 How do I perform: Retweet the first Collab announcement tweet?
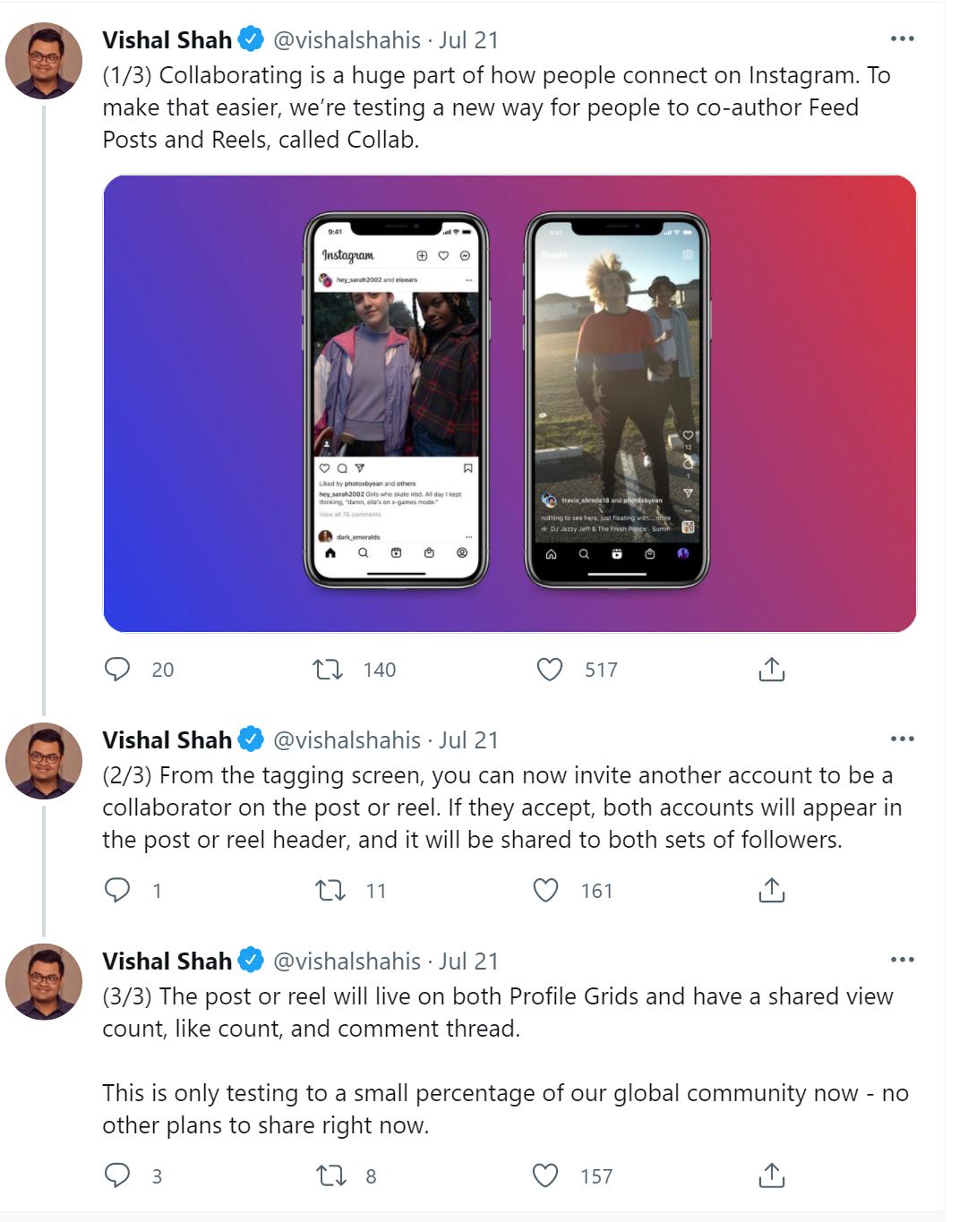(x=328, y=670)
